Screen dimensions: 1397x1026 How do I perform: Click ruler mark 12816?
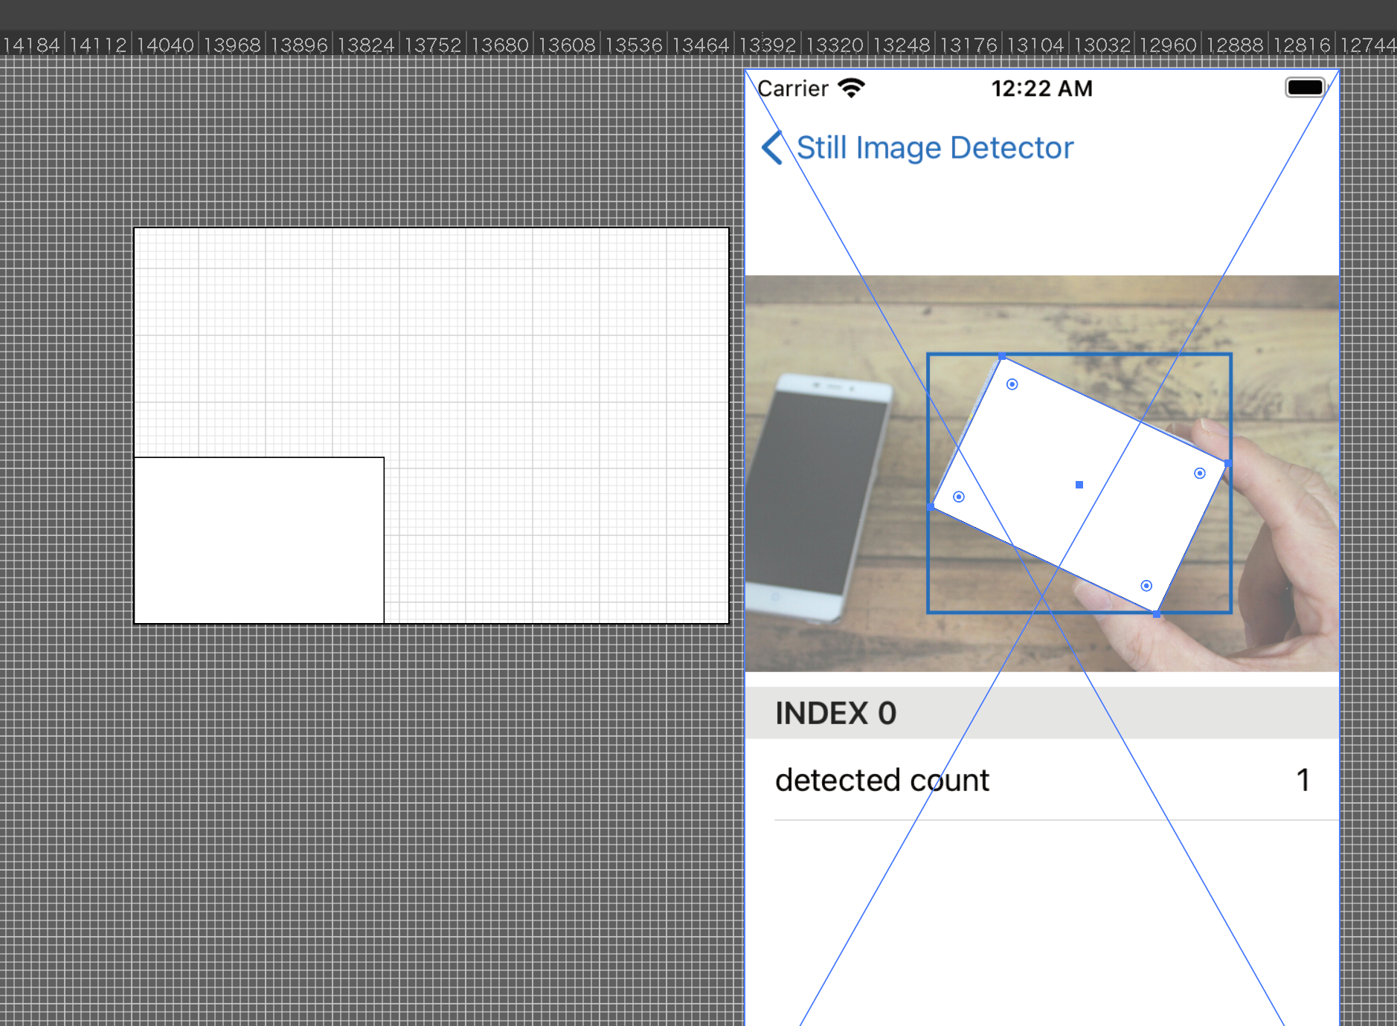point(1302,45)
